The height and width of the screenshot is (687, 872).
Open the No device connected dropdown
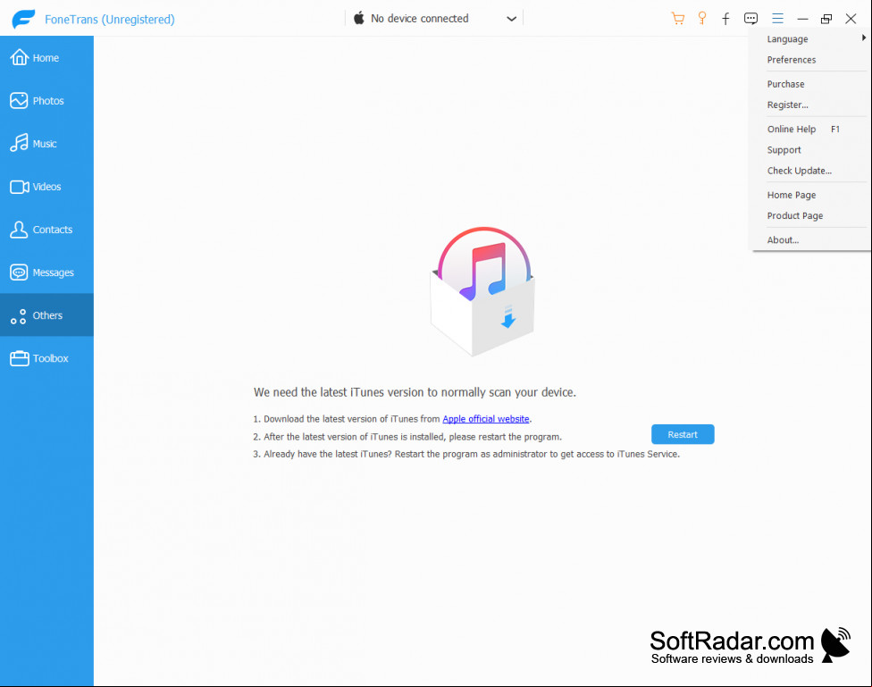(x=434, y=19)
